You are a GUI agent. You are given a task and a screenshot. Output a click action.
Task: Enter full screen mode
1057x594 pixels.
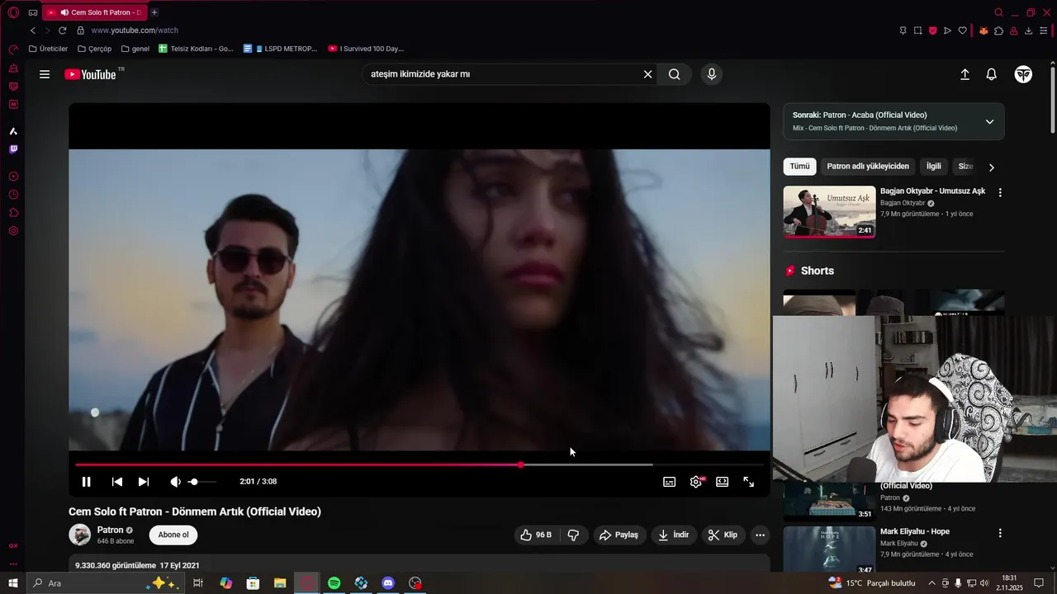(749, 482)
